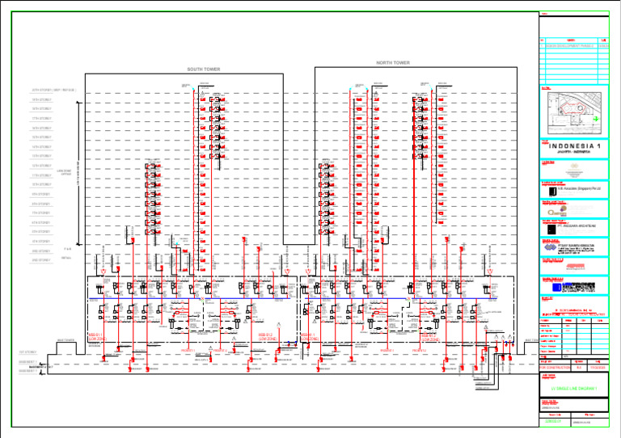This screenshot has width=621, height=438.
Task: Select the M.B. Associates (Singapore) Pte Ltd text
Action: [579, 189]
